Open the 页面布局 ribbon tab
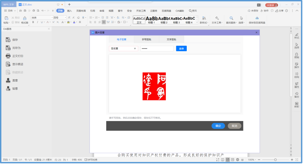Image resolution: width=303 pixels, height=164 pixels. coord(81,11)
